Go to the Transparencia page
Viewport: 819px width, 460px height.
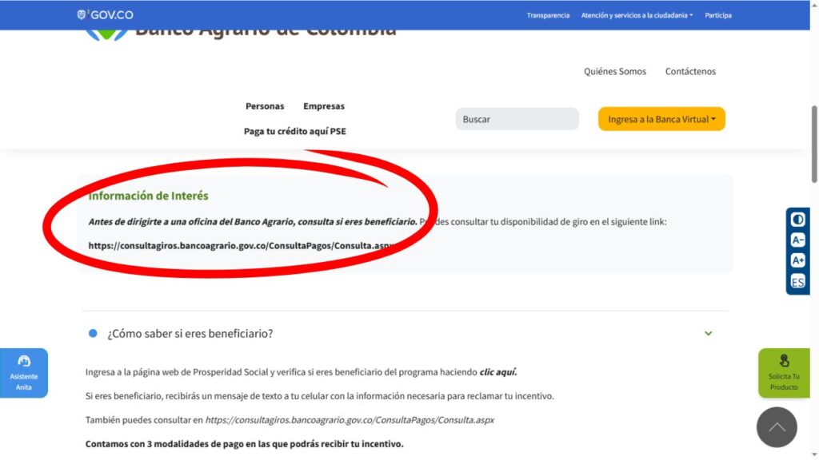(548, 15)
